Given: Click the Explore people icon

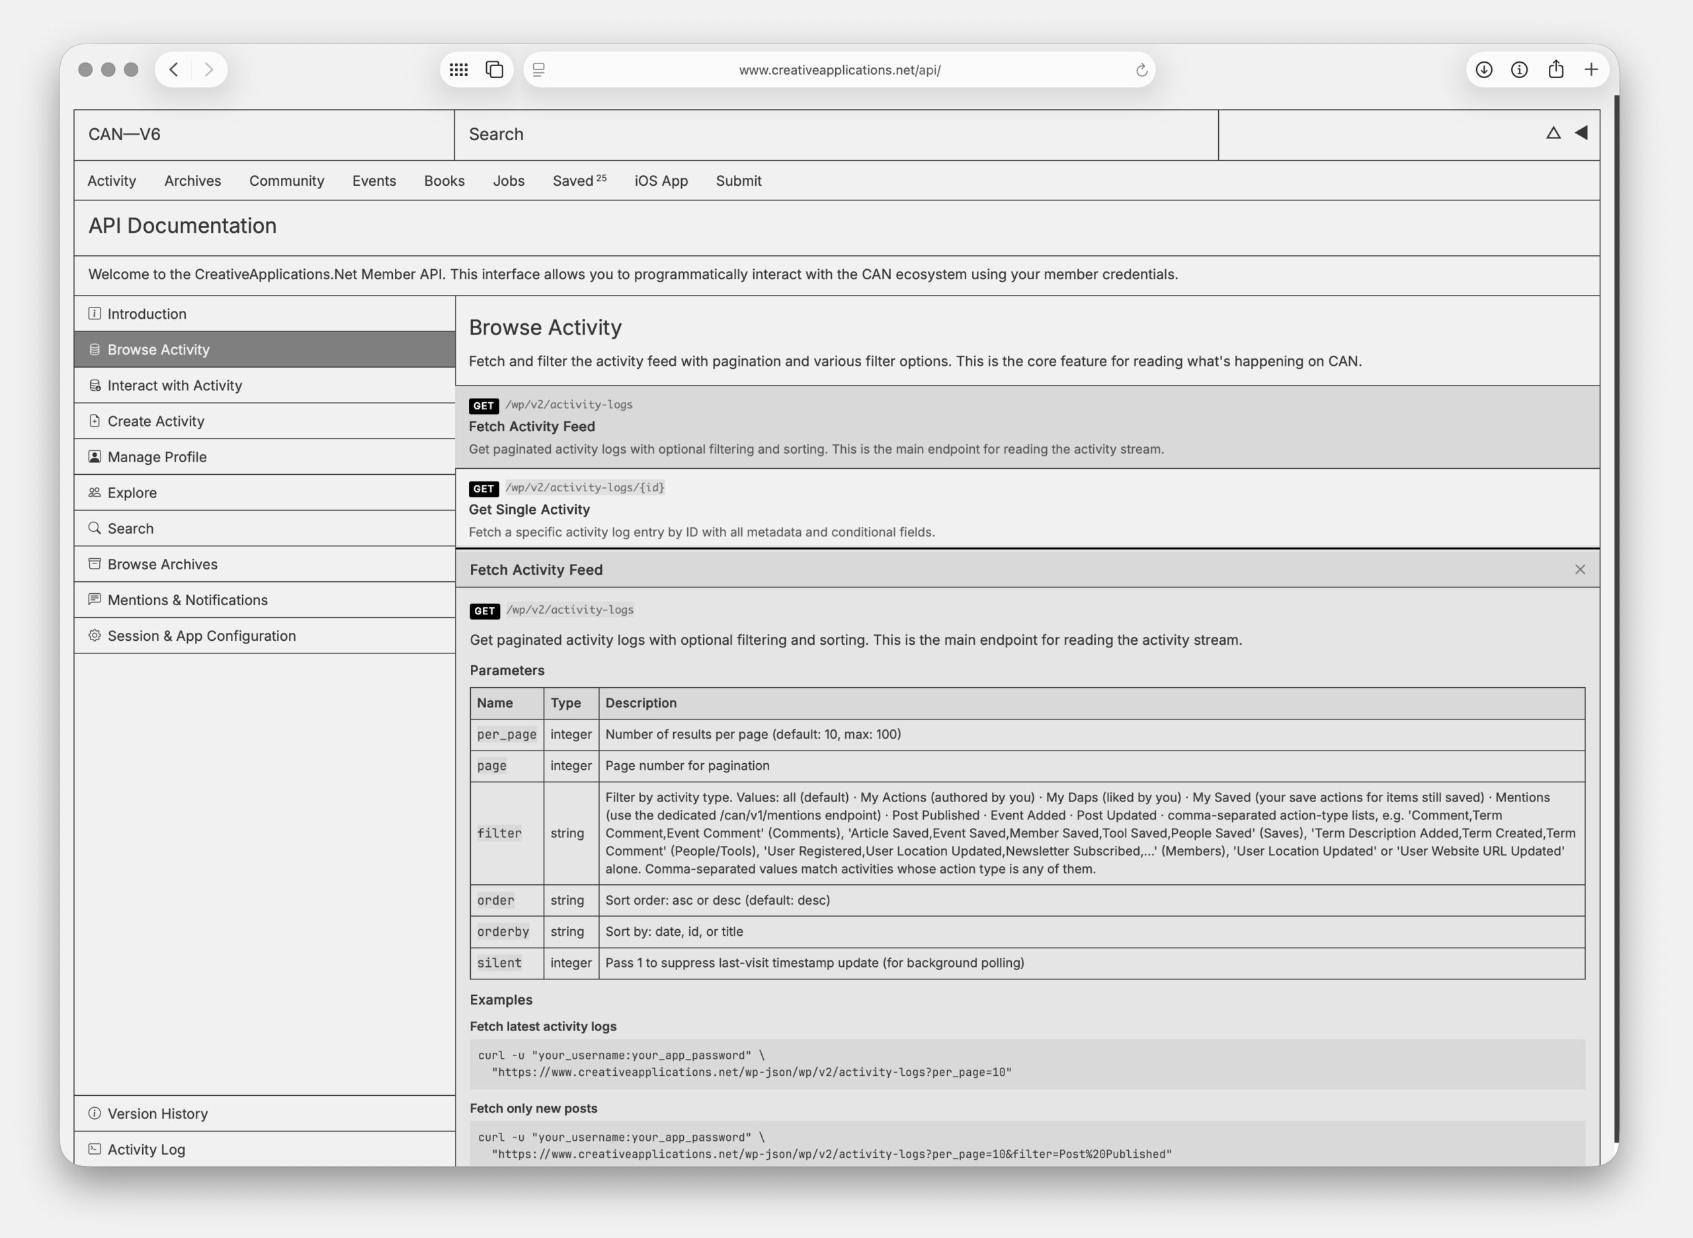Looking at the screenshot, I should 95,492.
